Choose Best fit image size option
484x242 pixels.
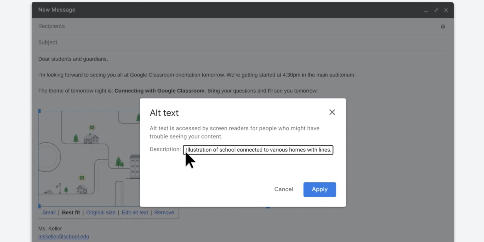[71, 212]
